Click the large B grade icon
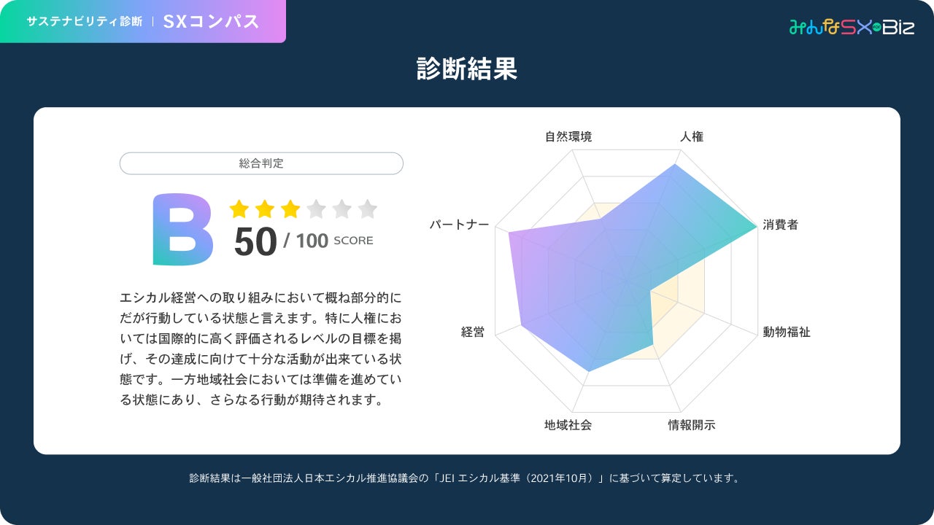Viewport: 934px width, 525px height. click(182, 229)
